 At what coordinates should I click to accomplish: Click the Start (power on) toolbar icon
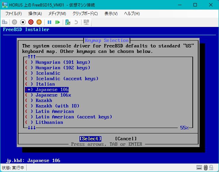pos(15,22)
